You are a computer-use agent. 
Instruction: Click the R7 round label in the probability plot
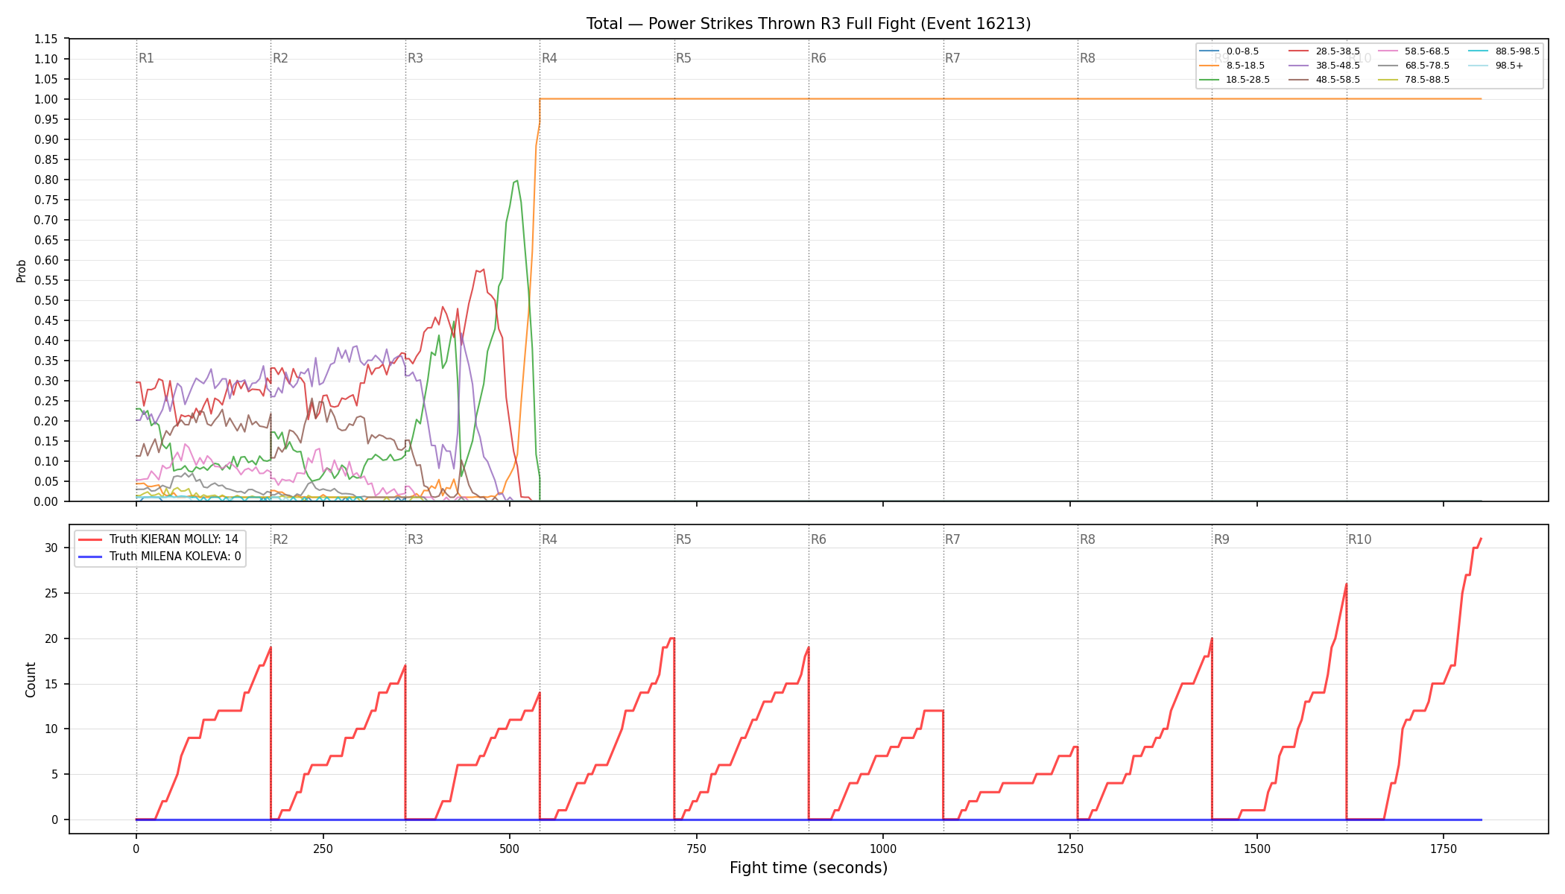pos(952,58)
